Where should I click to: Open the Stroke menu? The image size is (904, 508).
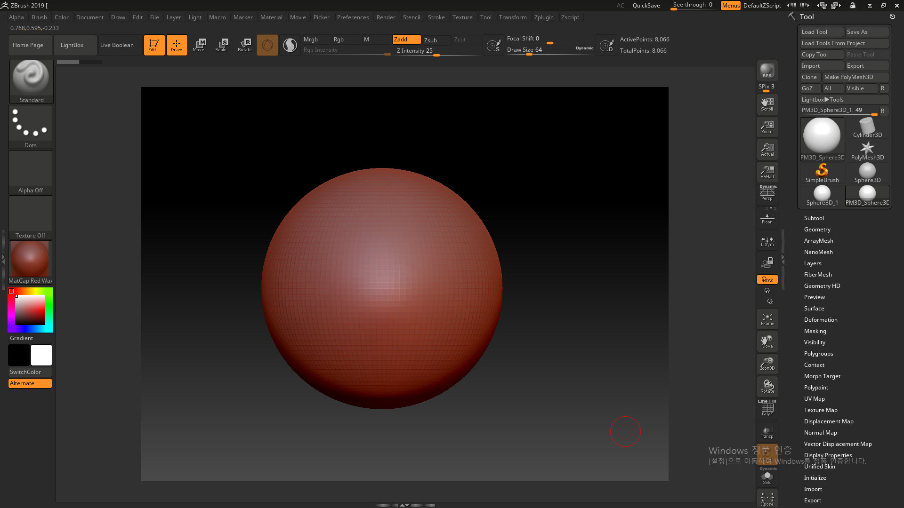click(436, 17)
